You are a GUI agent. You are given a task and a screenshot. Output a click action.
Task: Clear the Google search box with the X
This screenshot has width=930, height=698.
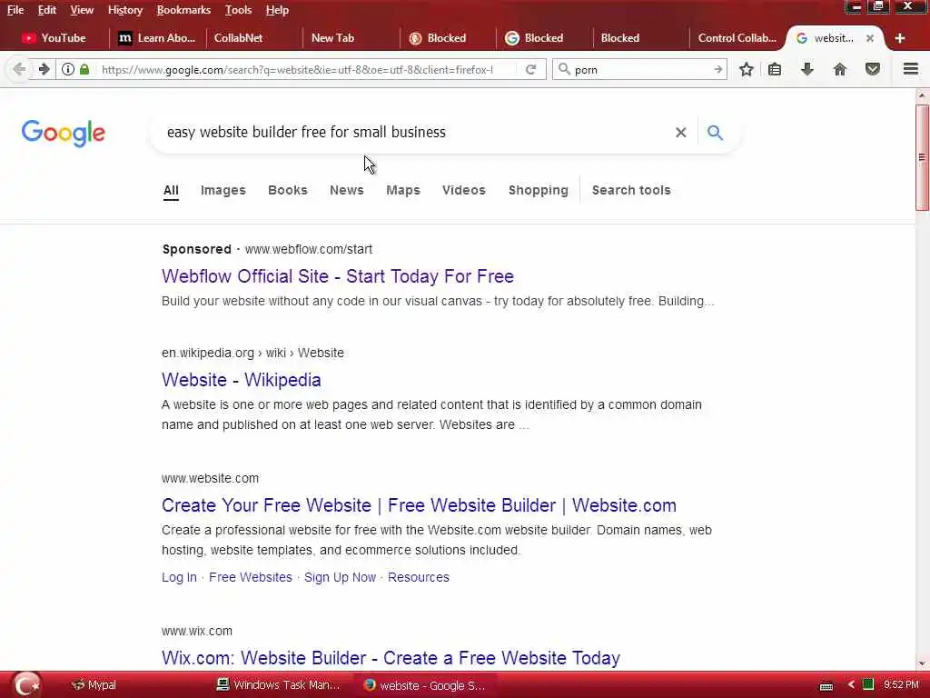click(x=681, y=133)
